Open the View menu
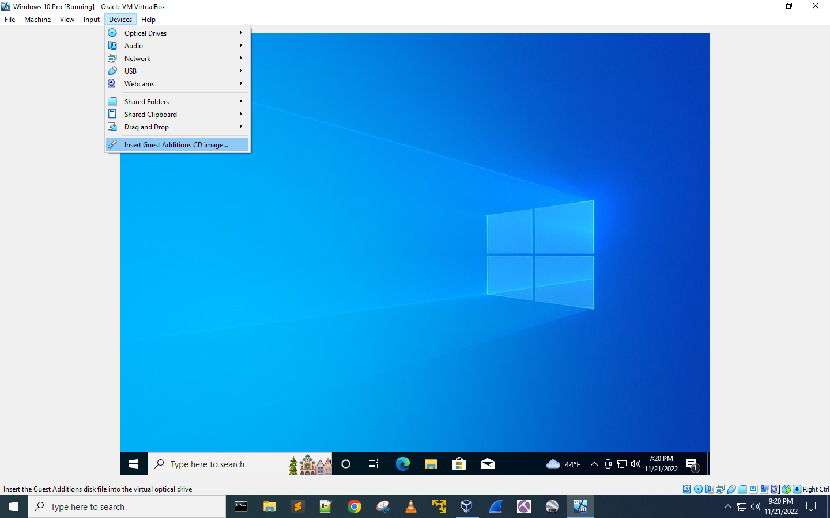 pos(67,20)
